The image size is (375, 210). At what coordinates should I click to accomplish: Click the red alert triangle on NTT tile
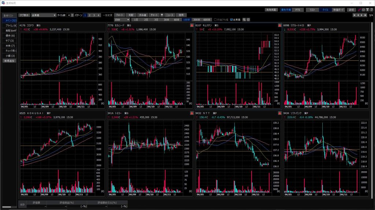280,113
